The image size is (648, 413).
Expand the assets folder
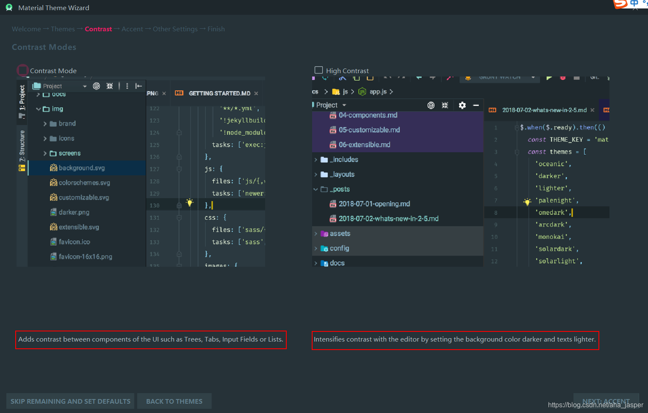point(316,233)
